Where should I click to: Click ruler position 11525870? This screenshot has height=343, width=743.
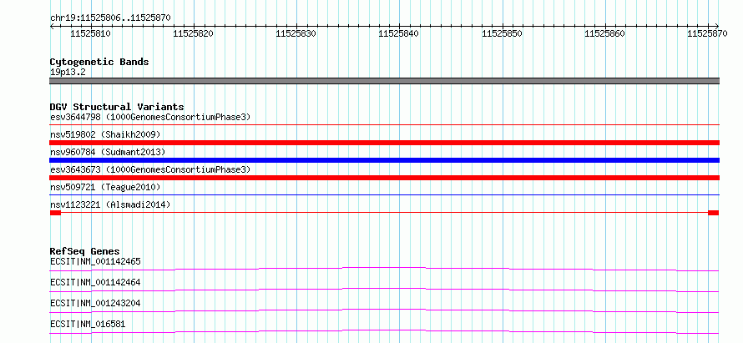pos(707,33)
